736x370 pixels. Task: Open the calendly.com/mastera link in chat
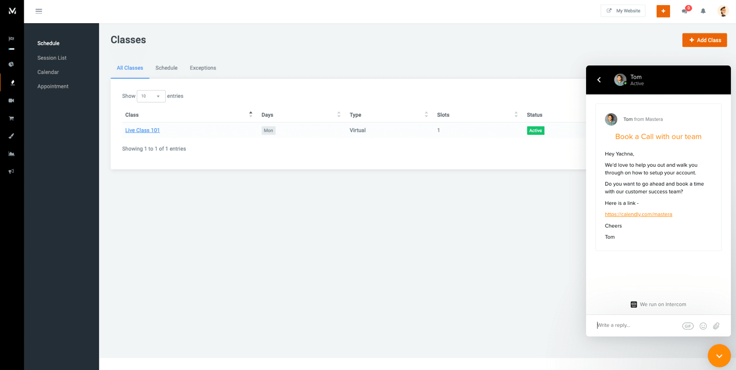(x=638, y=214)
